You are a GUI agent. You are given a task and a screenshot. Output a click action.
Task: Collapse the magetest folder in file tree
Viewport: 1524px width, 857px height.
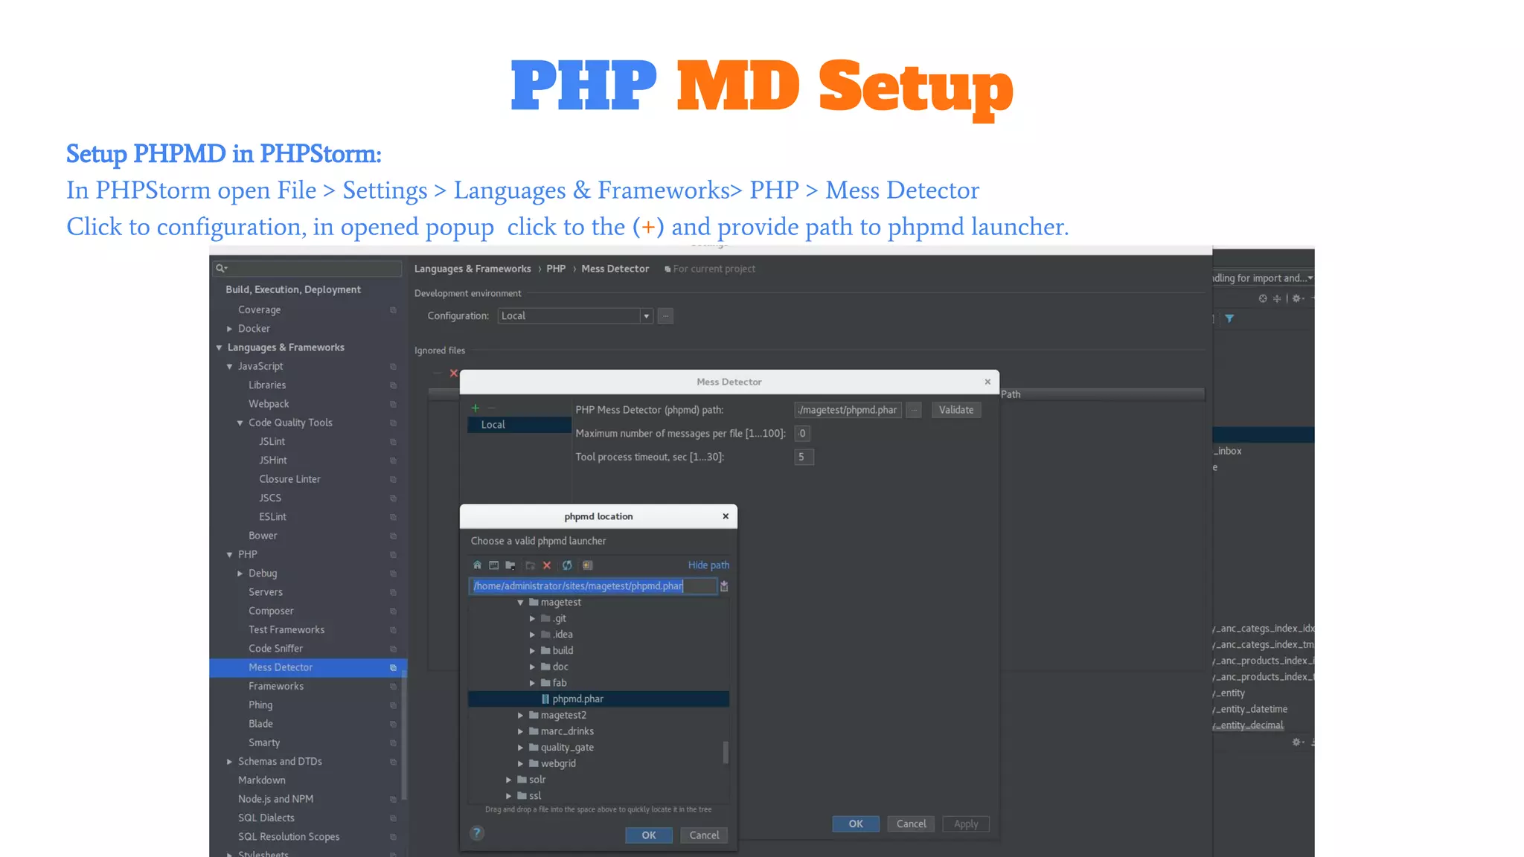click(521, 603)
